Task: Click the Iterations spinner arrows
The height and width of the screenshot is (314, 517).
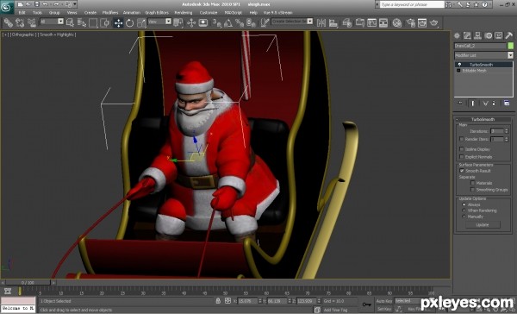Action: pos(507,131)
